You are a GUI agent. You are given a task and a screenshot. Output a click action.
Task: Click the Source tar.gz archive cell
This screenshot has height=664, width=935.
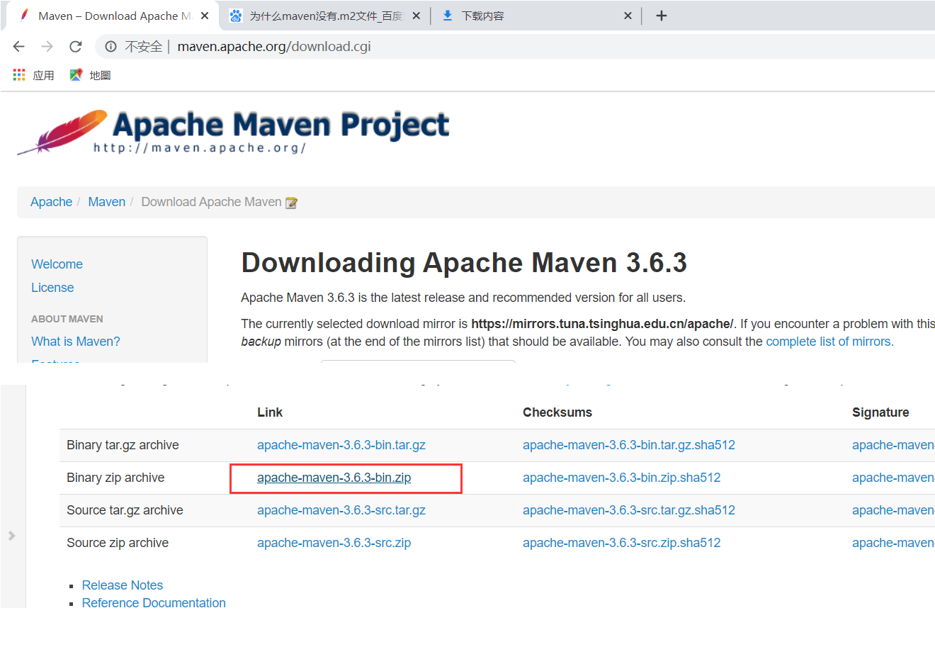[x=125, y=510]
